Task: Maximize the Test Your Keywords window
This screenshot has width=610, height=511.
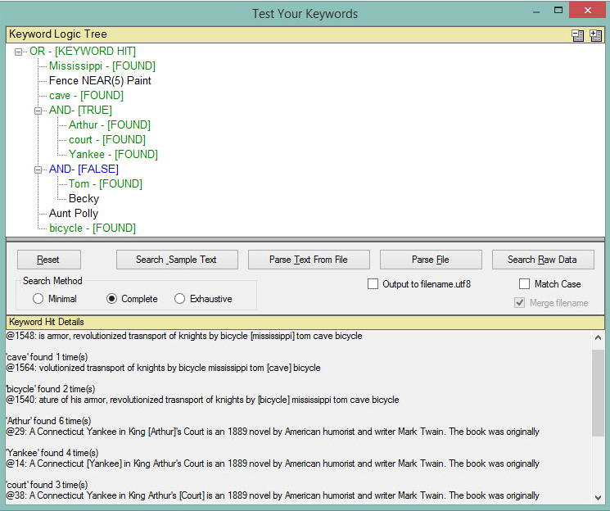Action: click(558, 11)
